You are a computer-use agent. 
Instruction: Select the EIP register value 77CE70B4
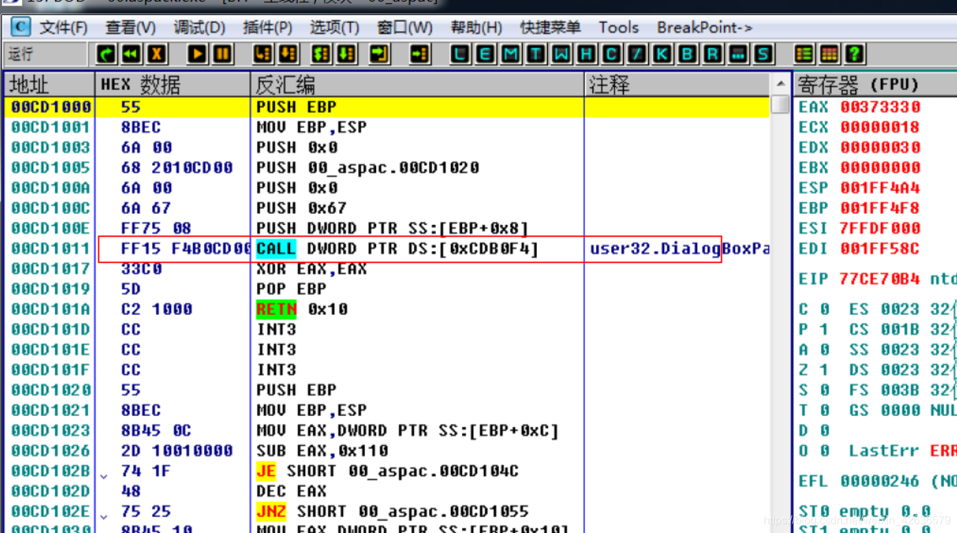click(880, 279)
